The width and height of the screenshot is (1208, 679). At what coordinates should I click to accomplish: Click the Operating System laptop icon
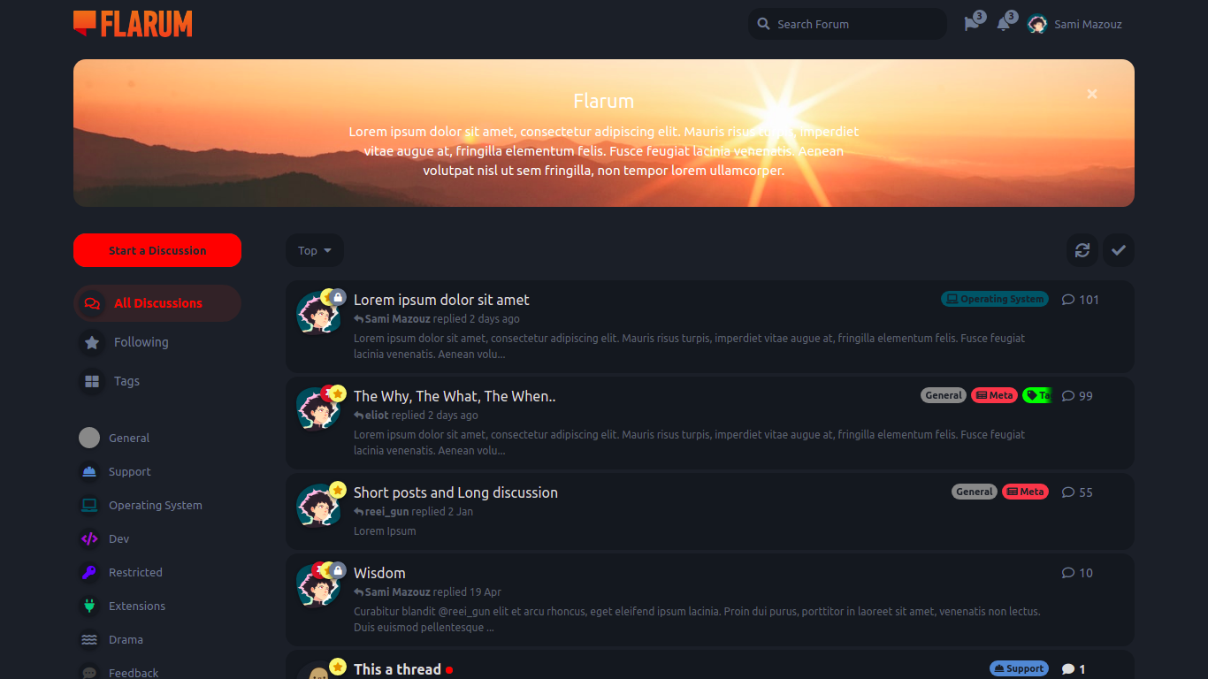pyautogui.click(x=89, y=505)
